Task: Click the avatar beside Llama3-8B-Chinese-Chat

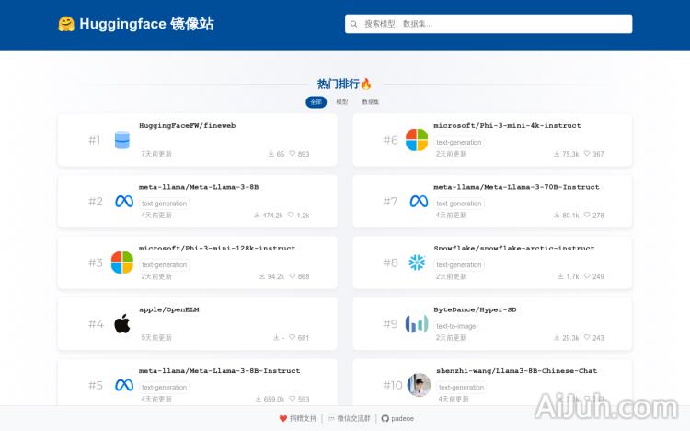Action: coord(419,385)
